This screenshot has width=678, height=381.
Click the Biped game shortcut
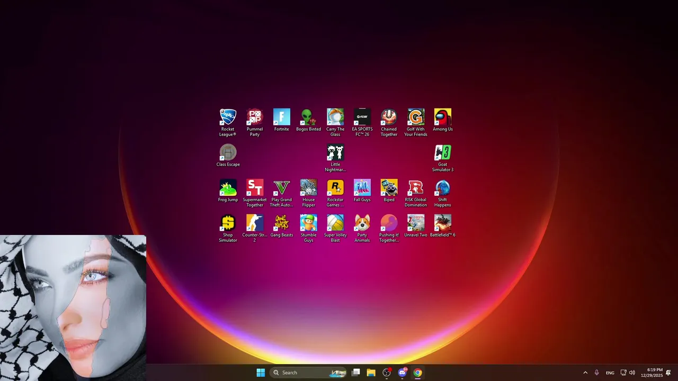[389, 190]
